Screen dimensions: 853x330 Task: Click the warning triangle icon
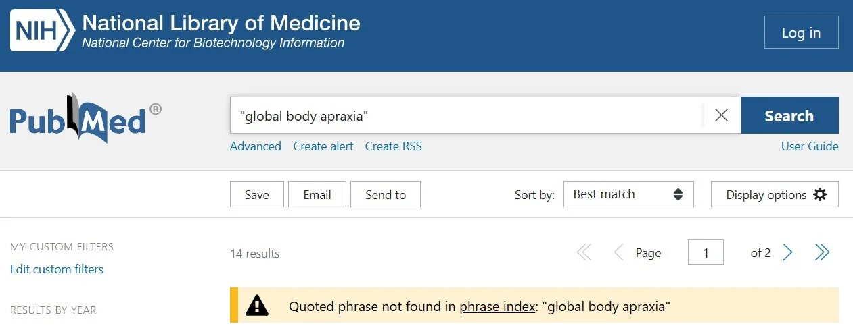coord(257,306)
